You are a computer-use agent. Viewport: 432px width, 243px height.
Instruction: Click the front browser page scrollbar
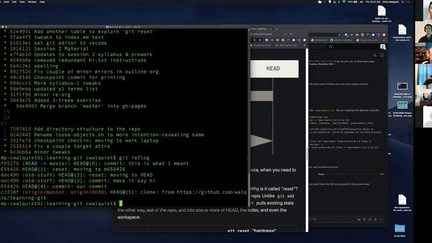(307, 155)
